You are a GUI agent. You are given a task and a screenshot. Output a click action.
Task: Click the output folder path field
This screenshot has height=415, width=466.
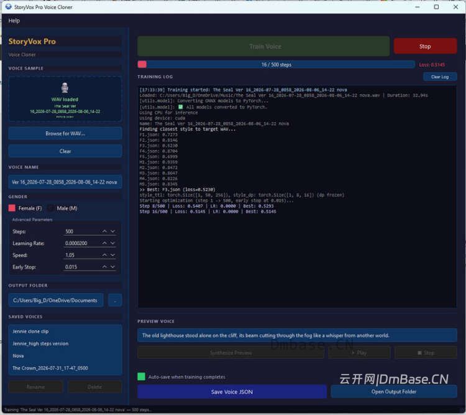coord(56,301)
